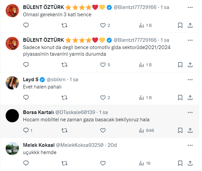The image size is (202, 171).
Task: Bookmark Borsa Kartalı's tweet
Action: pyautogui.click(x=180, y=130)
